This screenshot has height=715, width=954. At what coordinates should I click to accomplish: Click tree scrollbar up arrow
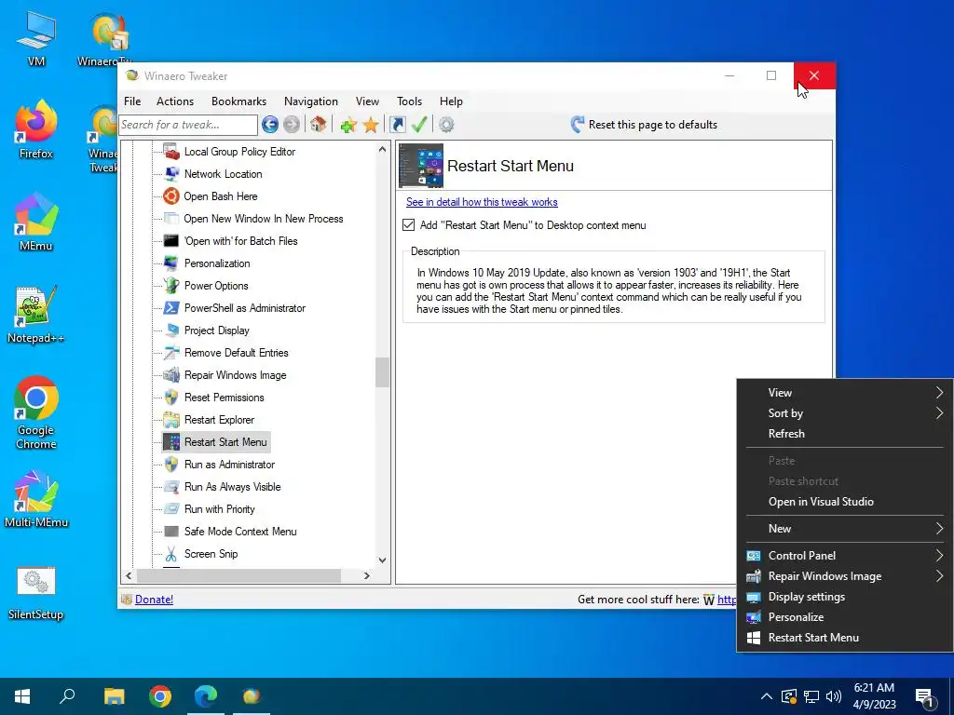click(x=382, y=150)
